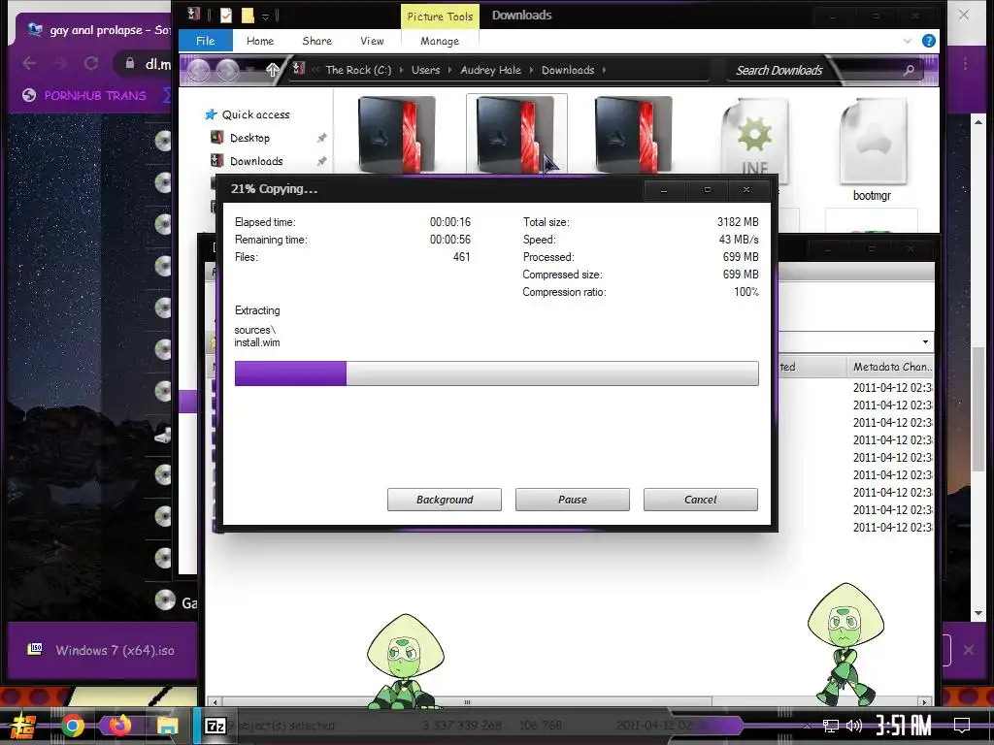Go back in the Chrome browser
Viewport: 994px width, 745px height.
[x=29, y=63]
